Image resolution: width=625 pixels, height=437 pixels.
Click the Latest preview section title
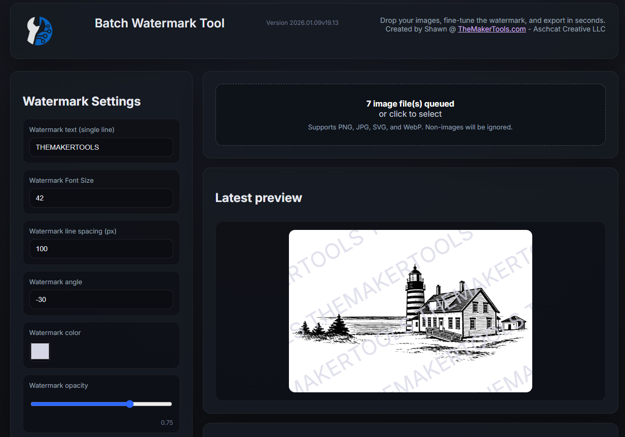(x=259, y=198)
